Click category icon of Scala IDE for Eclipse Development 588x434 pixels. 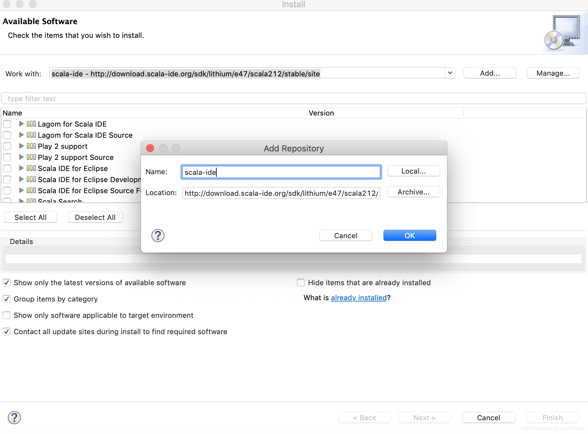(31, 179)
